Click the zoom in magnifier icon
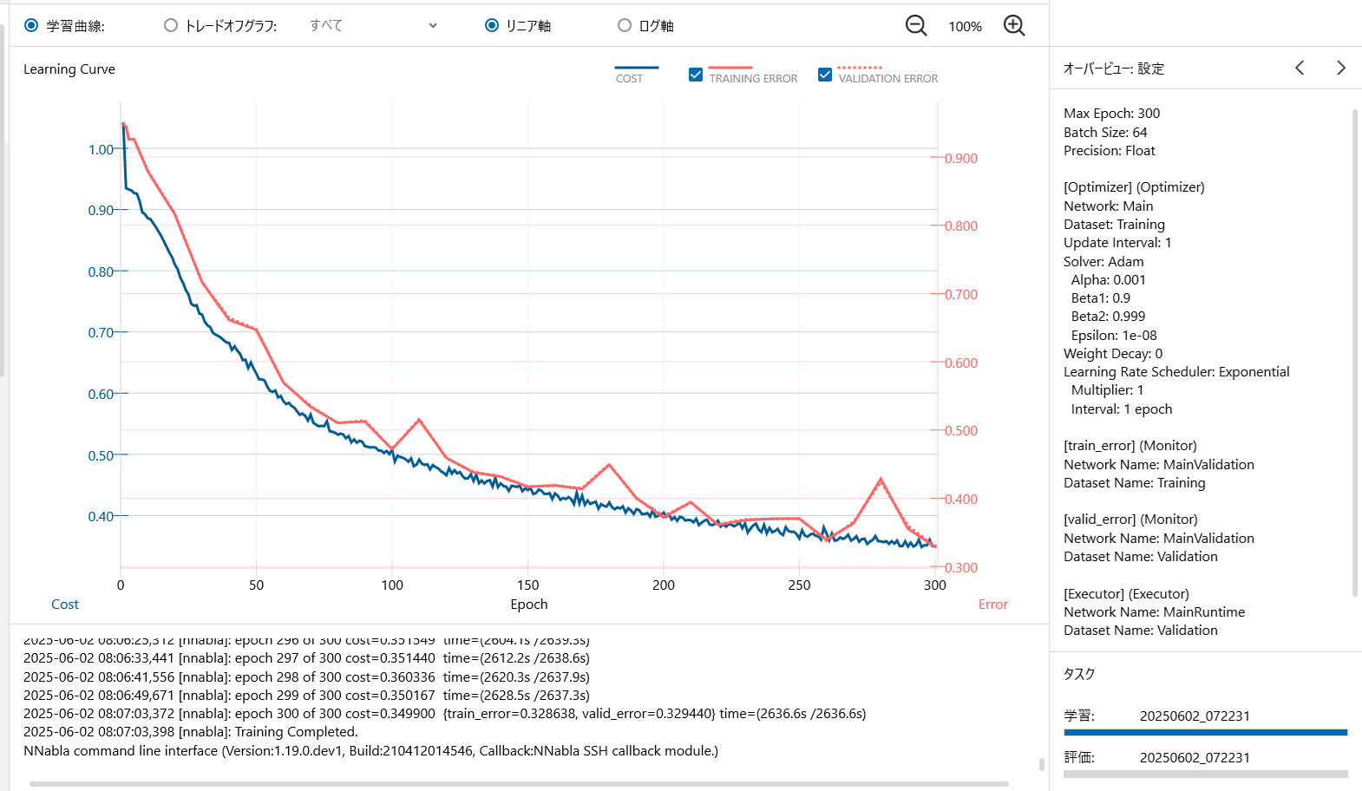This screenshot has height=791, width=1362. (1013, 26)
